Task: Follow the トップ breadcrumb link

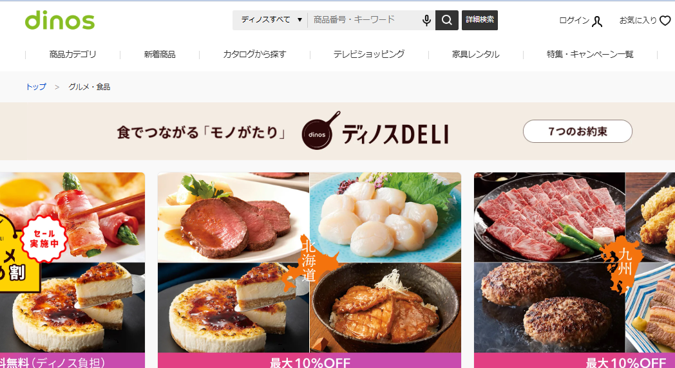Action: coord(36,87)
